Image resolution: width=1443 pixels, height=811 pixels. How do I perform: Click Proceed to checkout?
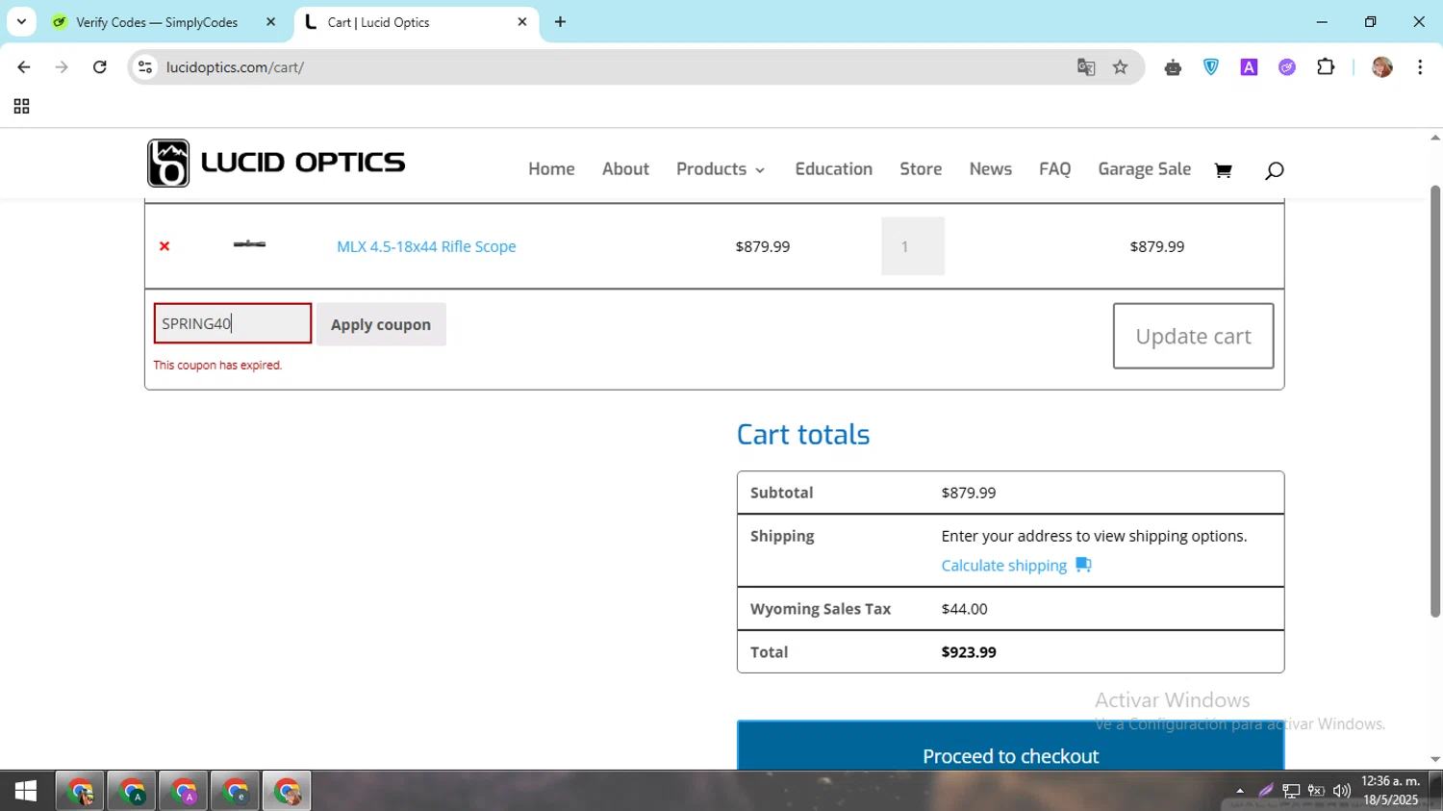click(1010, 747)
